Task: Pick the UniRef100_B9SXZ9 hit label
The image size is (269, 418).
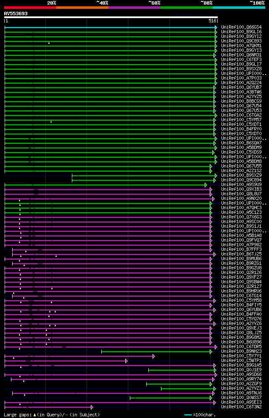Action: click(x=241, y=176)
